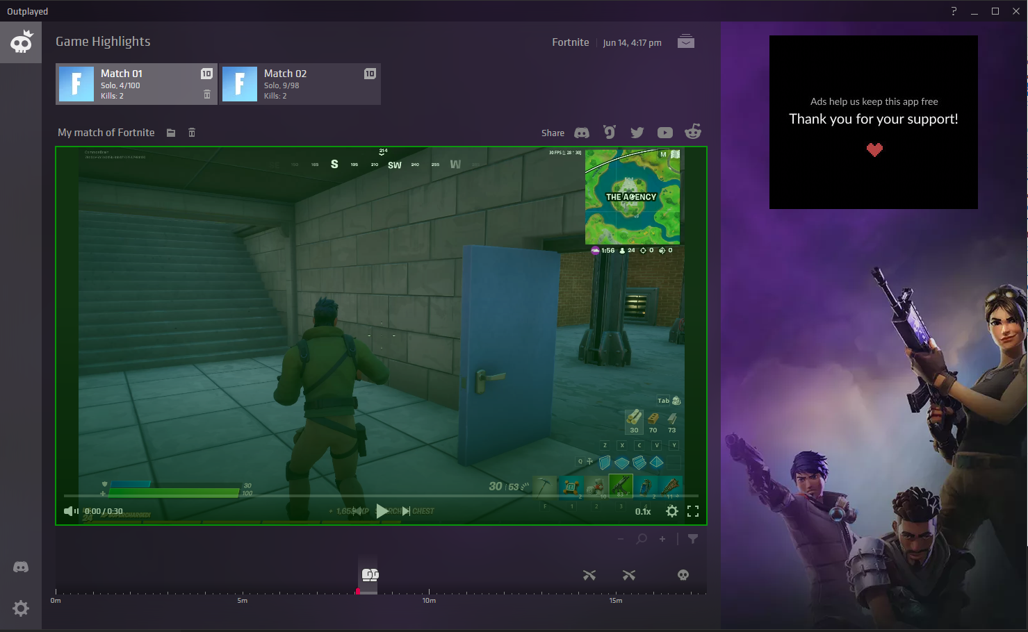The width and height of the screenshot is (1028, 632).
Task: Delete Match 01 using its trash icon
Action: [x=206, y=94]
